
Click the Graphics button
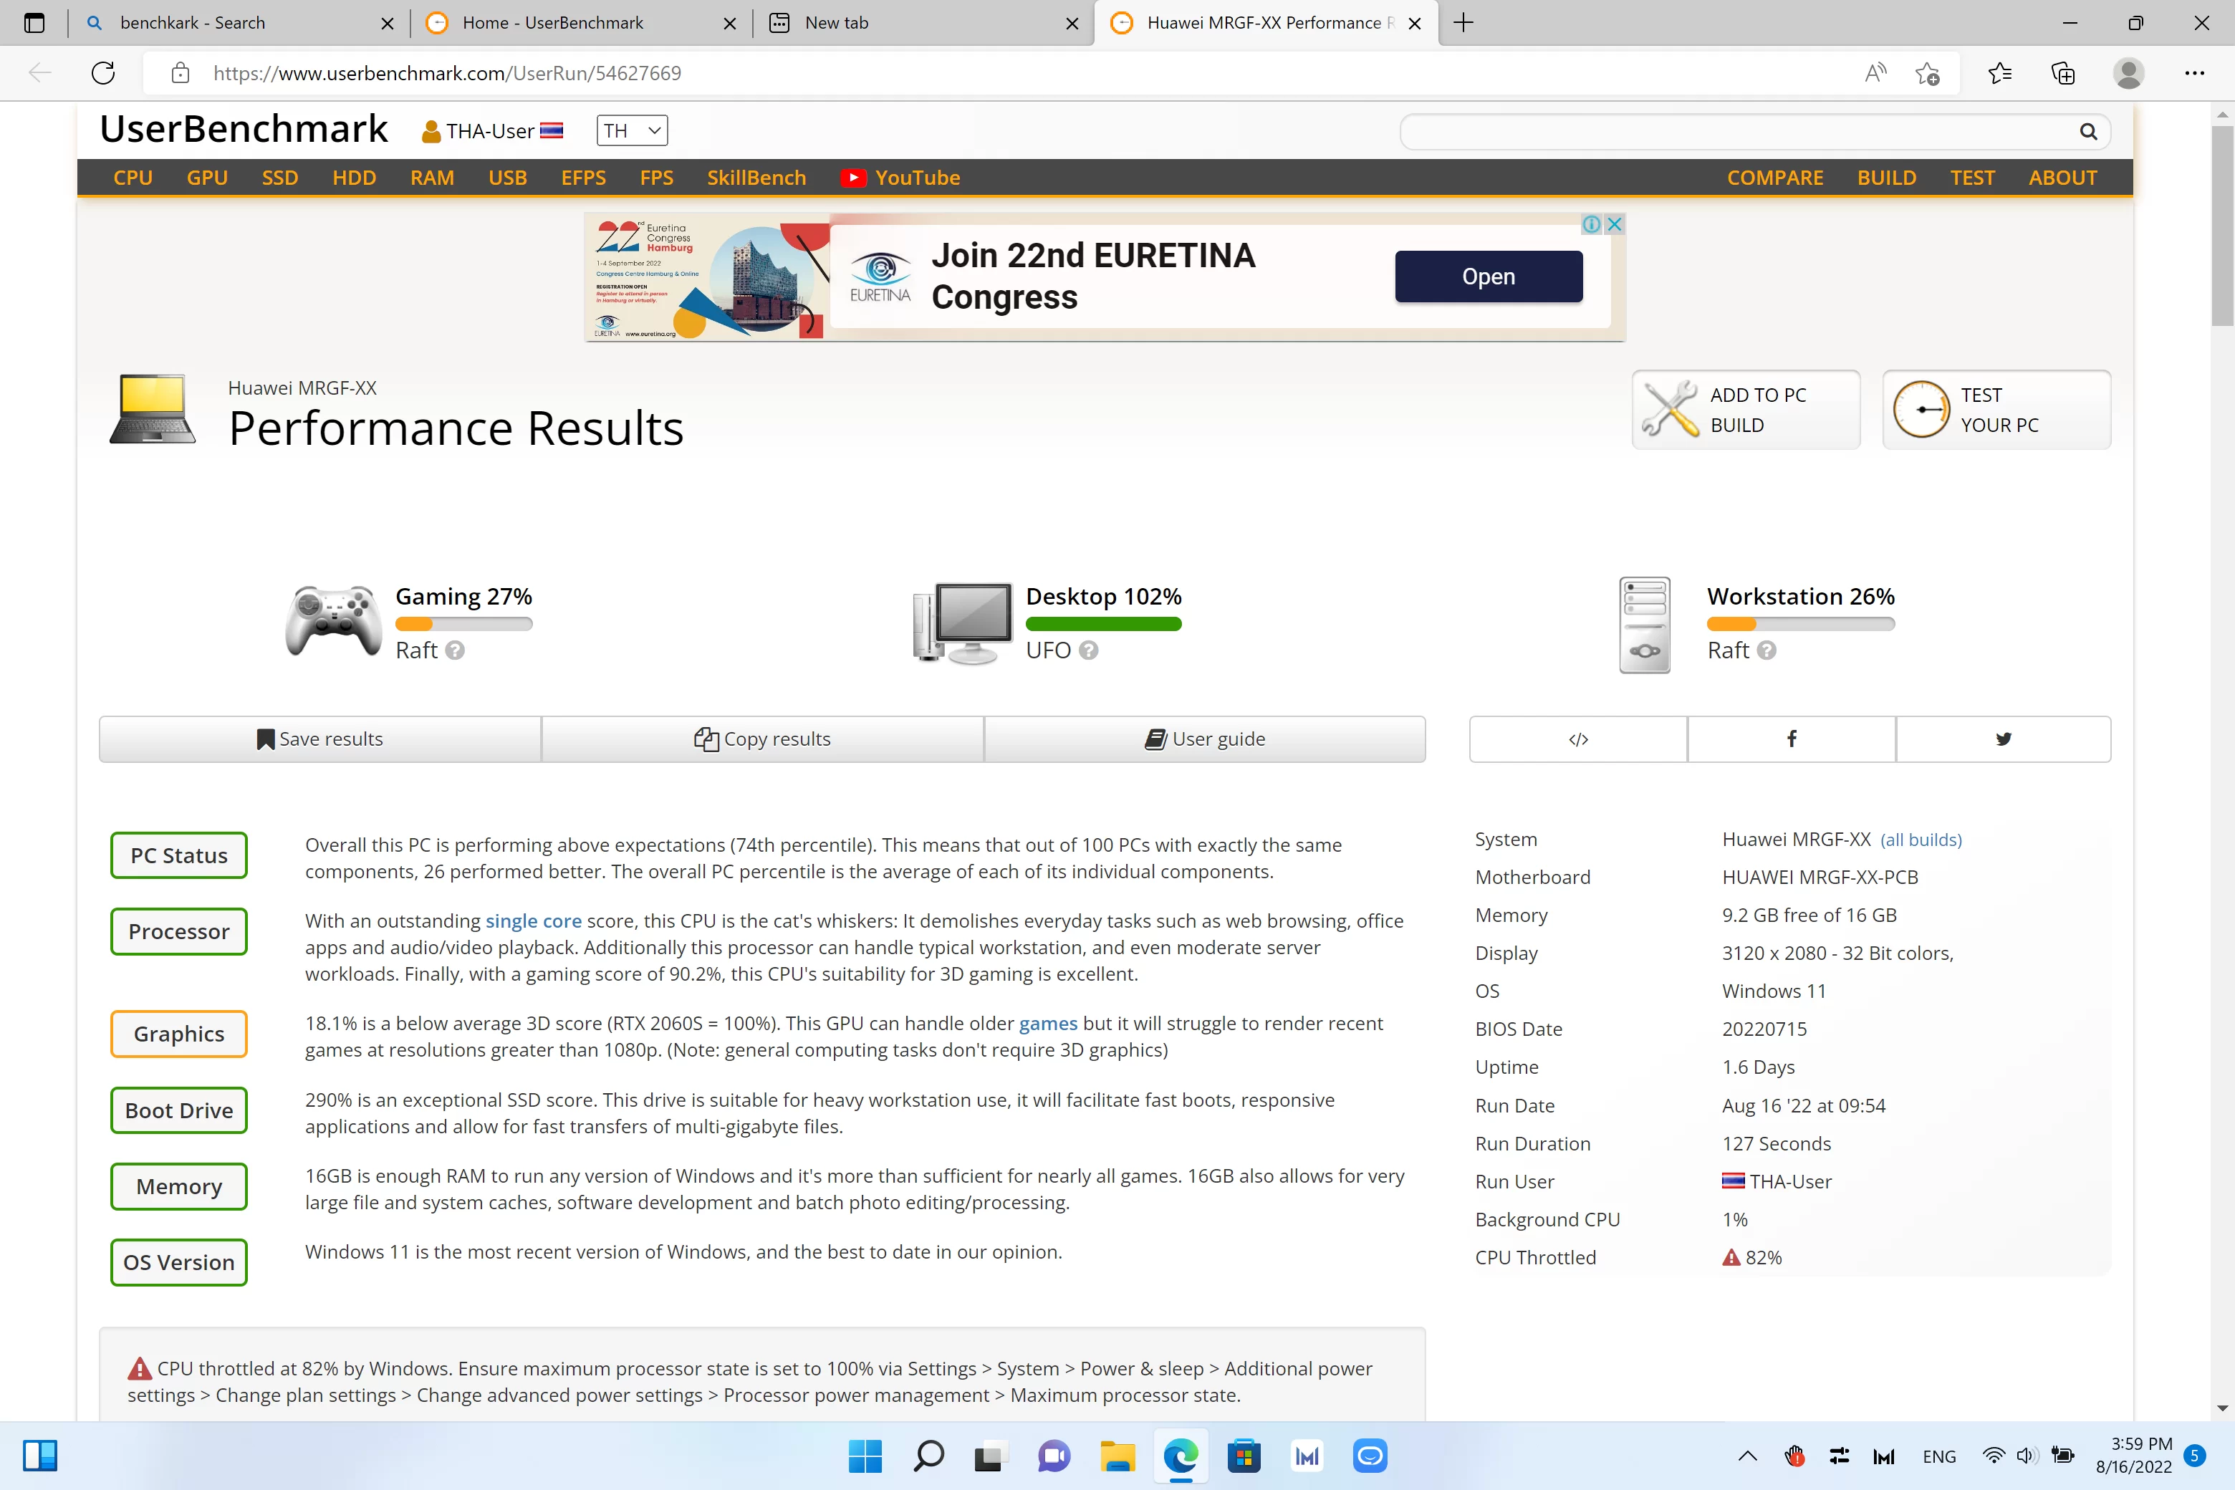coord(178,1034)
